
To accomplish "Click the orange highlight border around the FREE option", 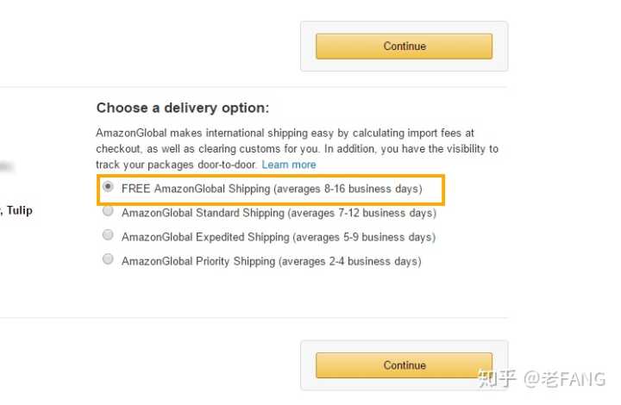I will point(443,190).
